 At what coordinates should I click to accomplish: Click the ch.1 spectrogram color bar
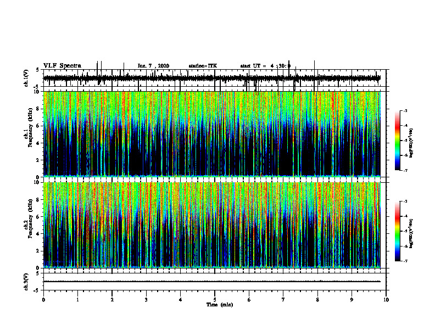coord(397,141)
